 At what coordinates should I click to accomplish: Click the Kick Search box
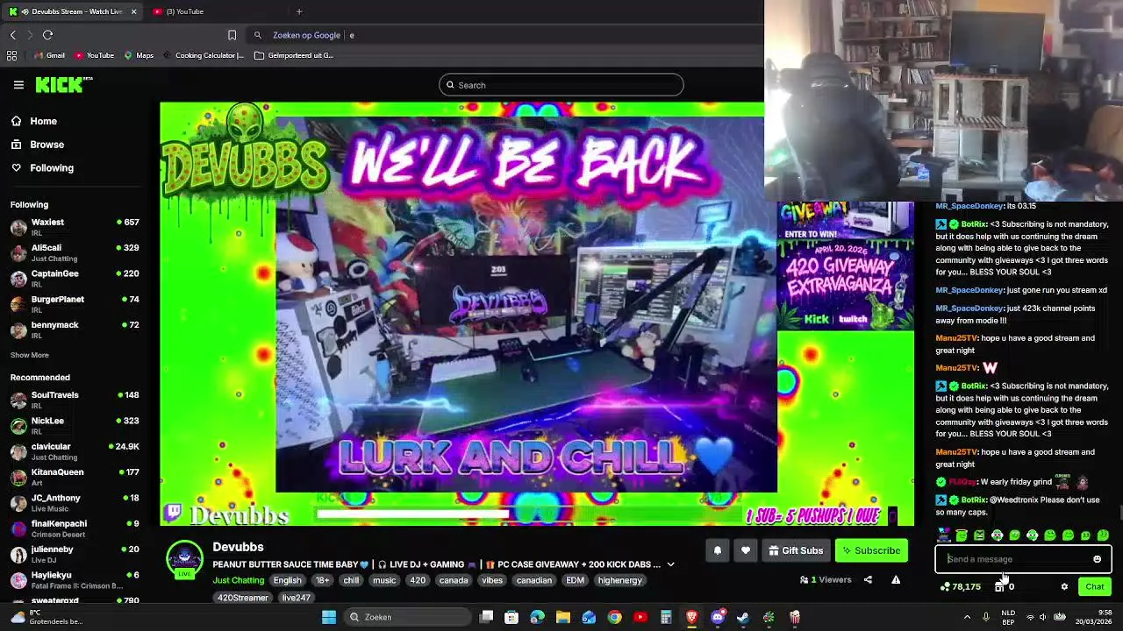(561, 85)
